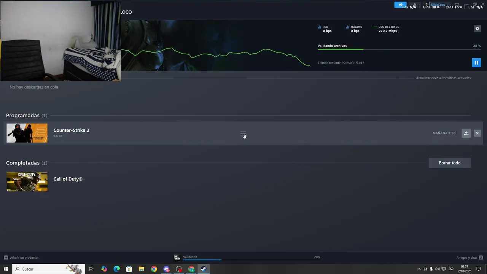487x274 pixels.
Task: Open the Steam announcements megaphone
Action: point(400,5)
